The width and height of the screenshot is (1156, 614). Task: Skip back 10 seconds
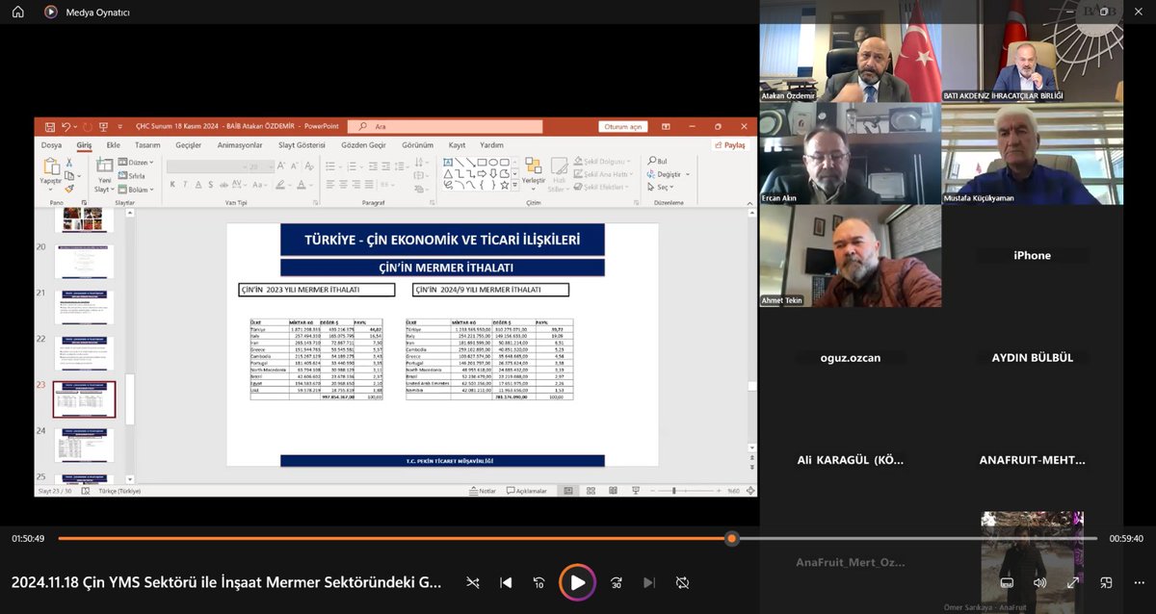539,582
